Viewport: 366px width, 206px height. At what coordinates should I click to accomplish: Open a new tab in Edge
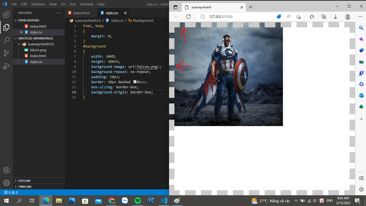(251, 7)
